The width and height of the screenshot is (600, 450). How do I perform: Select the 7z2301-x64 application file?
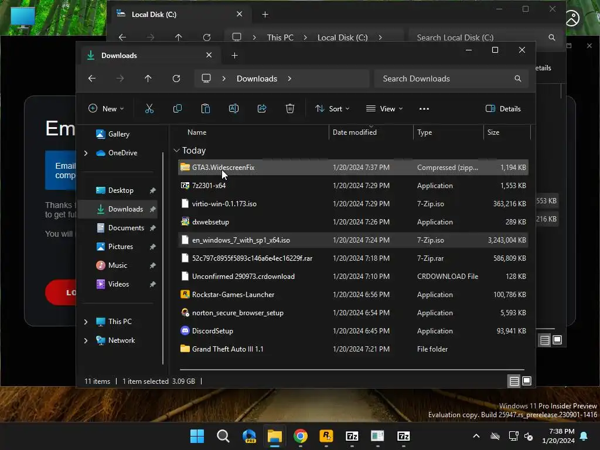click(353, 186)
